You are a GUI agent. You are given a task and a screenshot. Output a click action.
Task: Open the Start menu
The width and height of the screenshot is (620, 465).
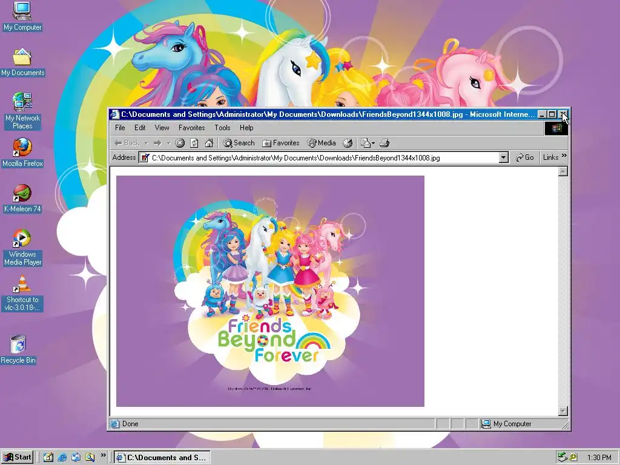coord(17,458)
